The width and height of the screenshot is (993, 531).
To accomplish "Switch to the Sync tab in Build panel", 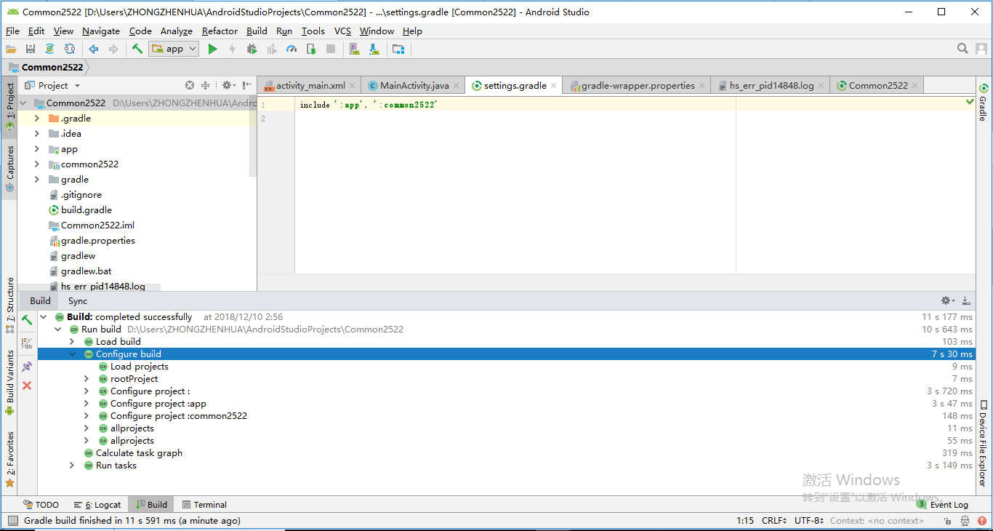I will 78,300.
